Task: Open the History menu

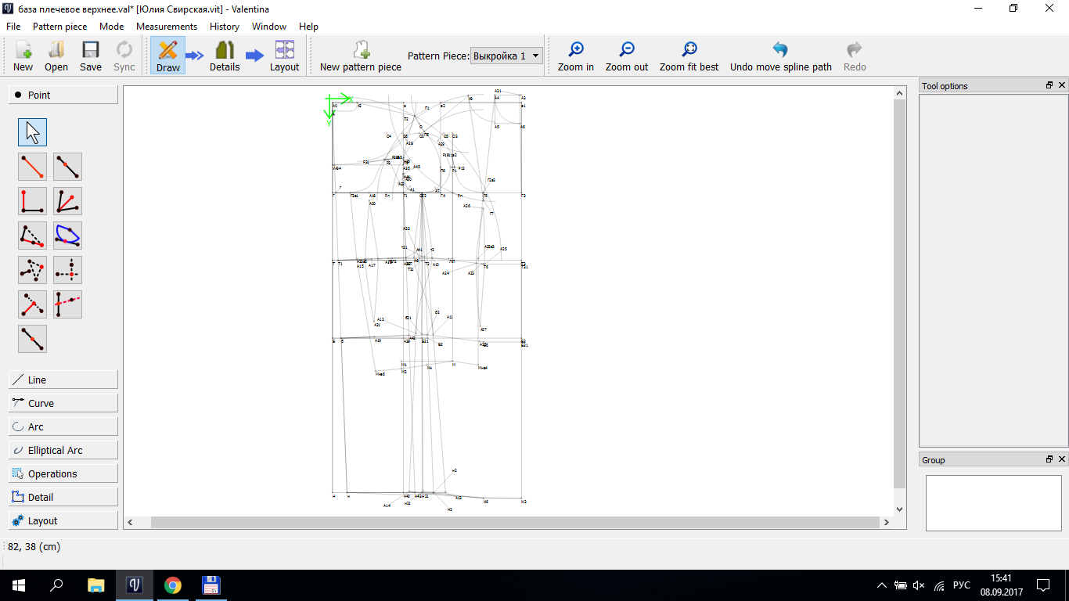Action: [225, 26]
